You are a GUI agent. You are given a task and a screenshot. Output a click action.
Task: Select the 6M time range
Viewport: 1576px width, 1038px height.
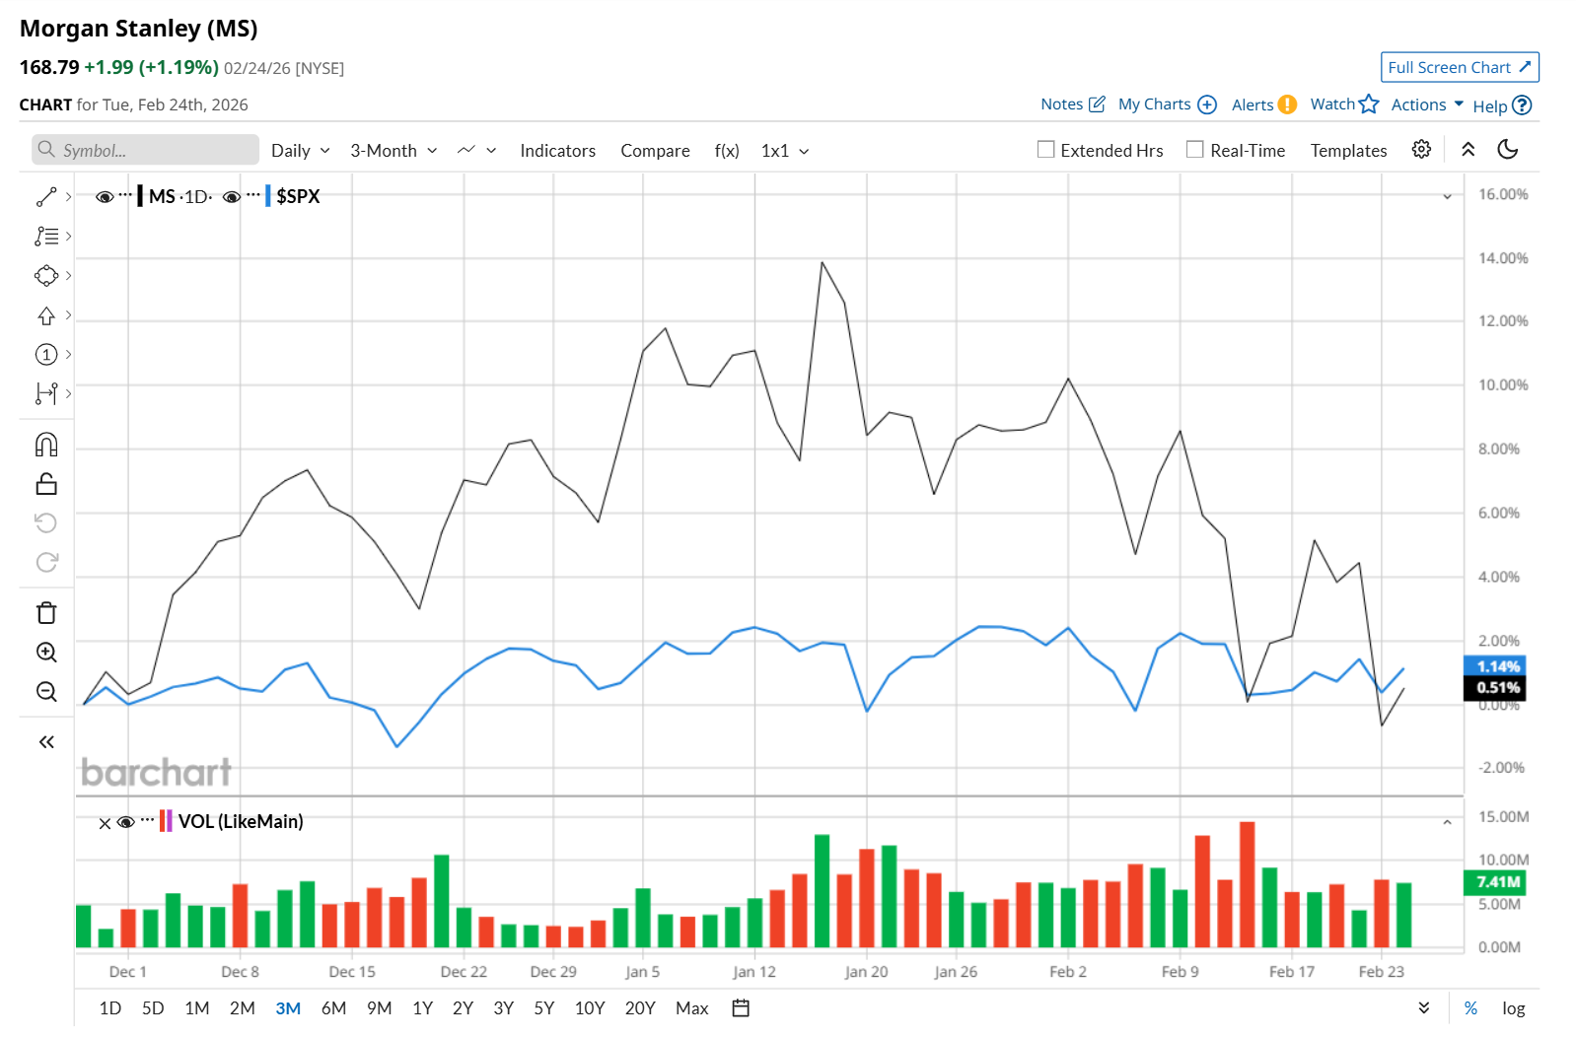pyautogui.click(x=333, y=1007)
